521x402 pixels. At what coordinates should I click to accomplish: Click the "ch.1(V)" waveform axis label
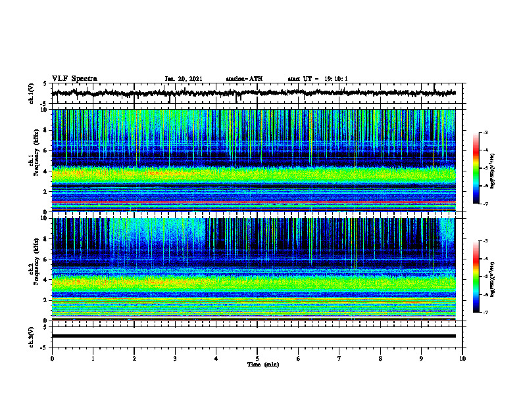click(32, 93)
